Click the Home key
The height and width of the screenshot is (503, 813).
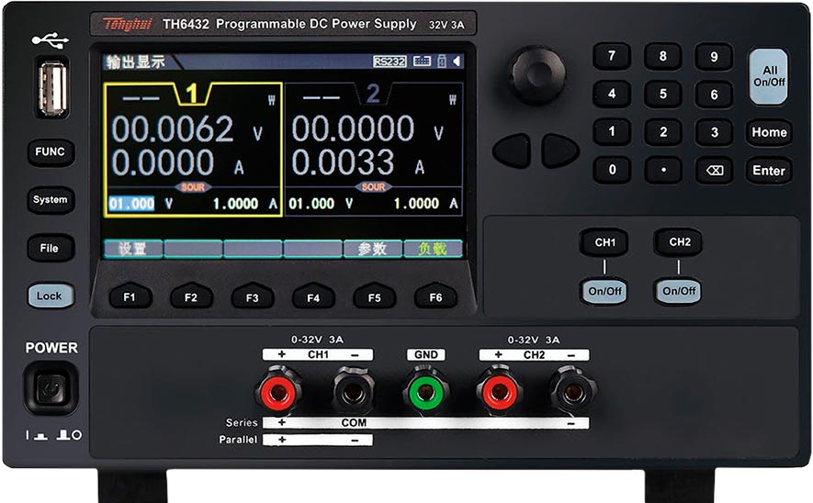pyautogui.click(x=769, y=132)
